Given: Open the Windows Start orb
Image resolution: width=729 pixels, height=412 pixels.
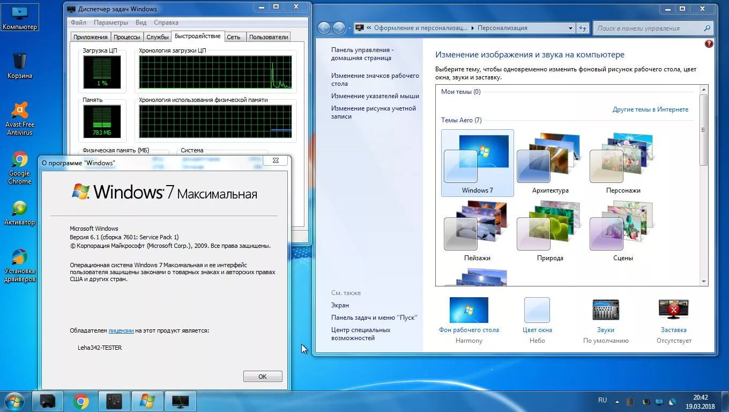Looking at the screenshot, I should [14, 401].
